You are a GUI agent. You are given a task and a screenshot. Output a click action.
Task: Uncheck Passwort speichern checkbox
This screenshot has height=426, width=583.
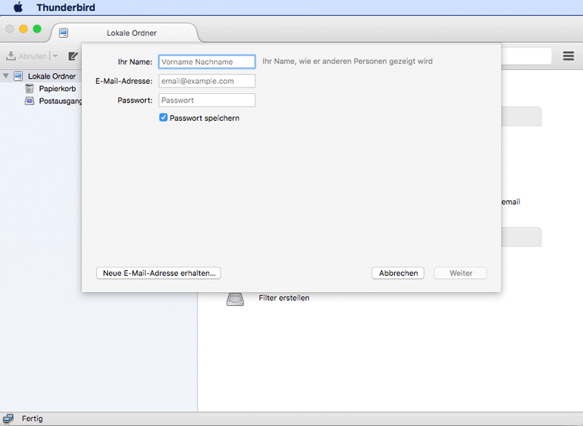click(164, 118)
